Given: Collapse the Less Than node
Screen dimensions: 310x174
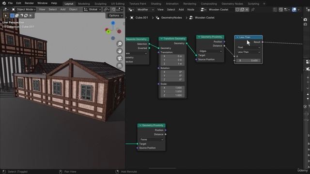Looking at the screenshot, I should (x=237, y=37).
